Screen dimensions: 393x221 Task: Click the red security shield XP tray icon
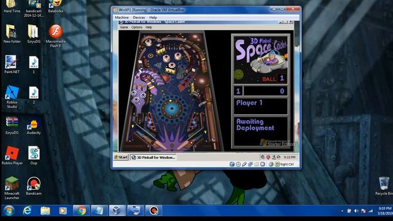pos(268,157)
